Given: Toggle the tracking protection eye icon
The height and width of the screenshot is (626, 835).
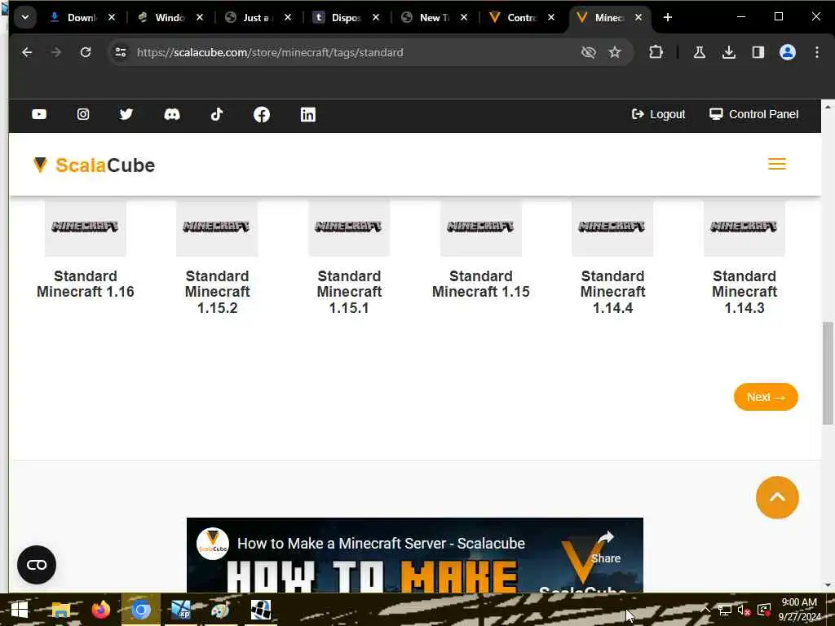Looking at the screenshot, I should coord(588,52).
